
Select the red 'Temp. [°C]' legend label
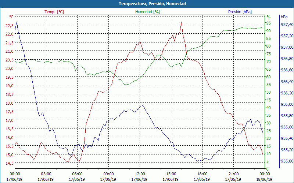tap(54, 12)
